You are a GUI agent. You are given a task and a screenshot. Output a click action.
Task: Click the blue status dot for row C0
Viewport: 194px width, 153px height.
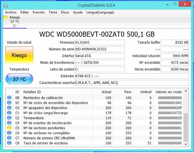click(x=9, y=108)
